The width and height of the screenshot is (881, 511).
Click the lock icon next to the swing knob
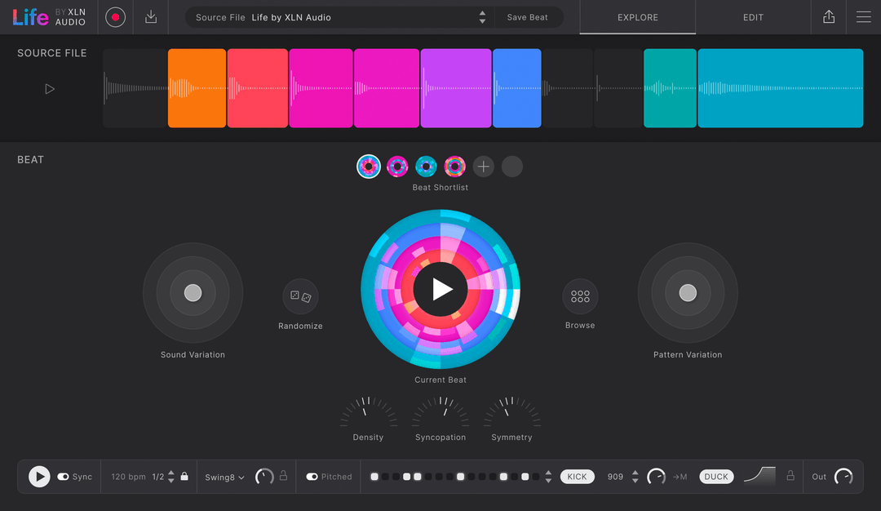(284, 477)
